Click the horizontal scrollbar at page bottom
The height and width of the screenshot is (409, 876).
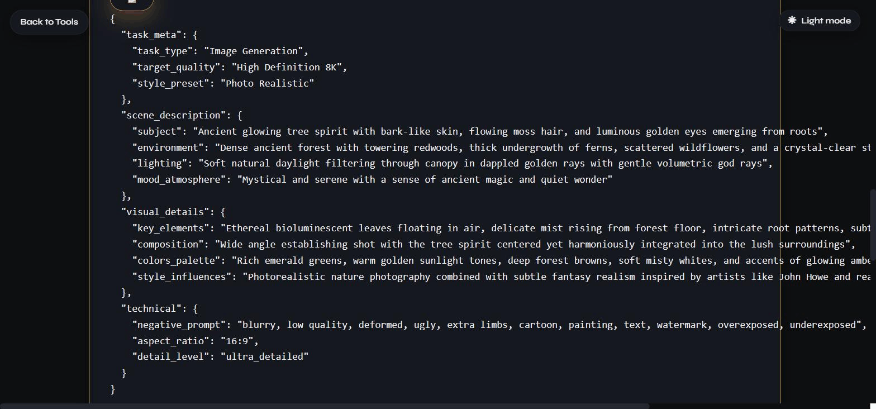(x=325, y=406)
